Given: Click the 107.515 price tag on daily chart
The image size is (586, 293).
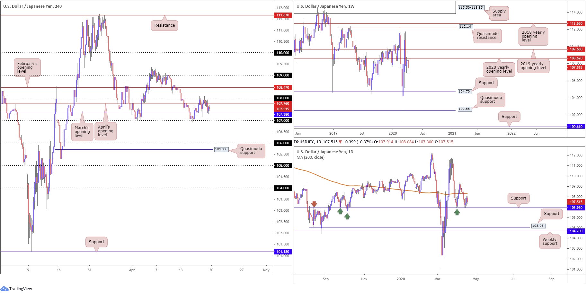Looking at the screenshot, I should click(x=576, y=202).
